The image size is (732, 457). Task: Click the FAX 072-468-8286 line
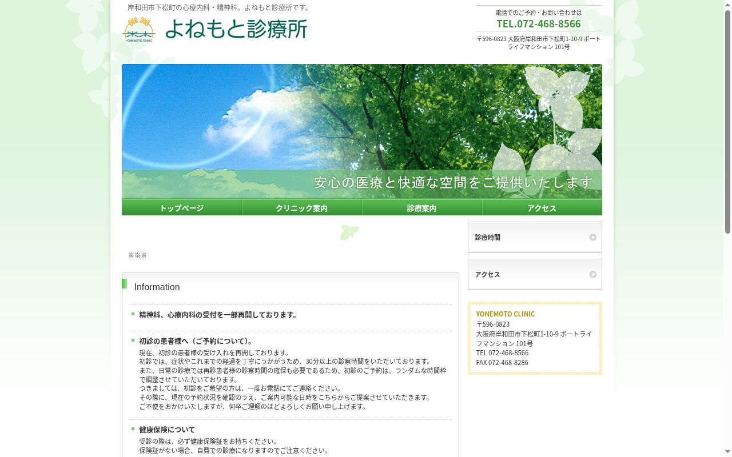coord(502,363)
